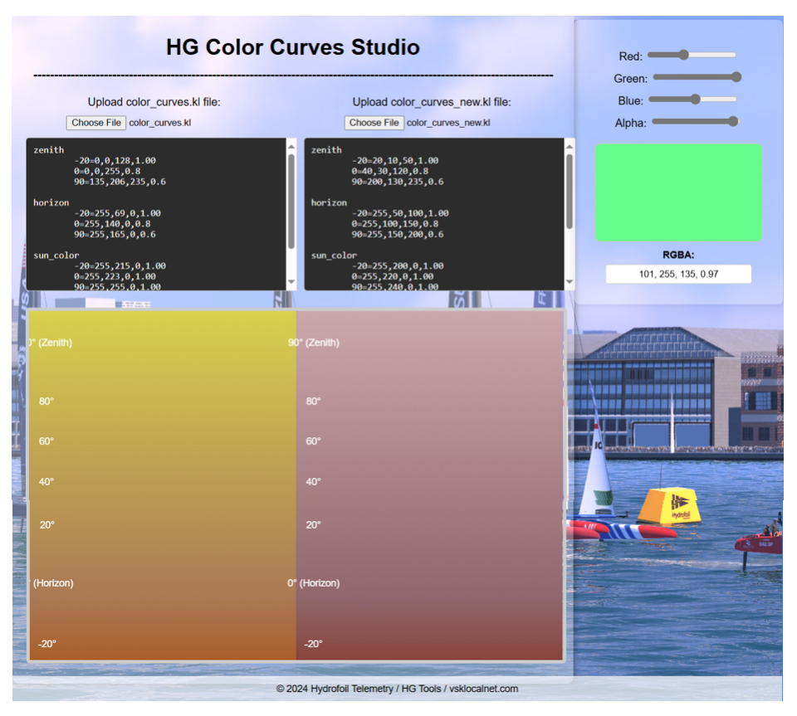Click Choose File for color_curves.kl upload

tap(96, 123)
